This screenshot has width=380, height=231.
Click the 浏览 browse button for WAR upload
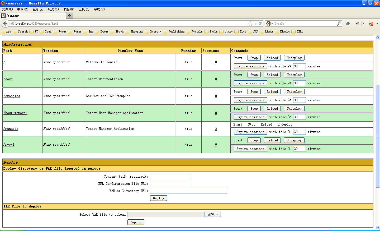click(x=213, y=214)
